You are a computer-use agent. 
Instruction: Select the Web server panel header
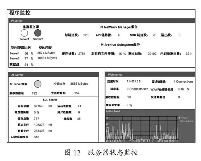coord(150,75)
